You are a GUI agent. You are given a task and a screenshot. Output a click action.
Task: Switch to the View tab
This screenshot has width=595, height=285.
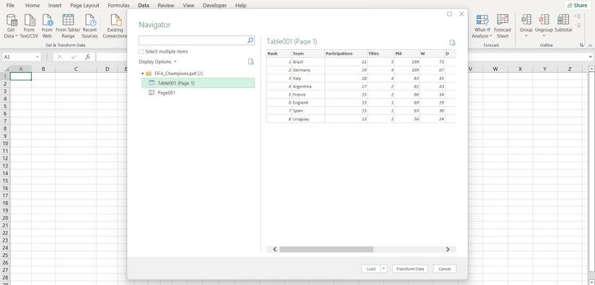pyautogui.click(x=188, y=5)
